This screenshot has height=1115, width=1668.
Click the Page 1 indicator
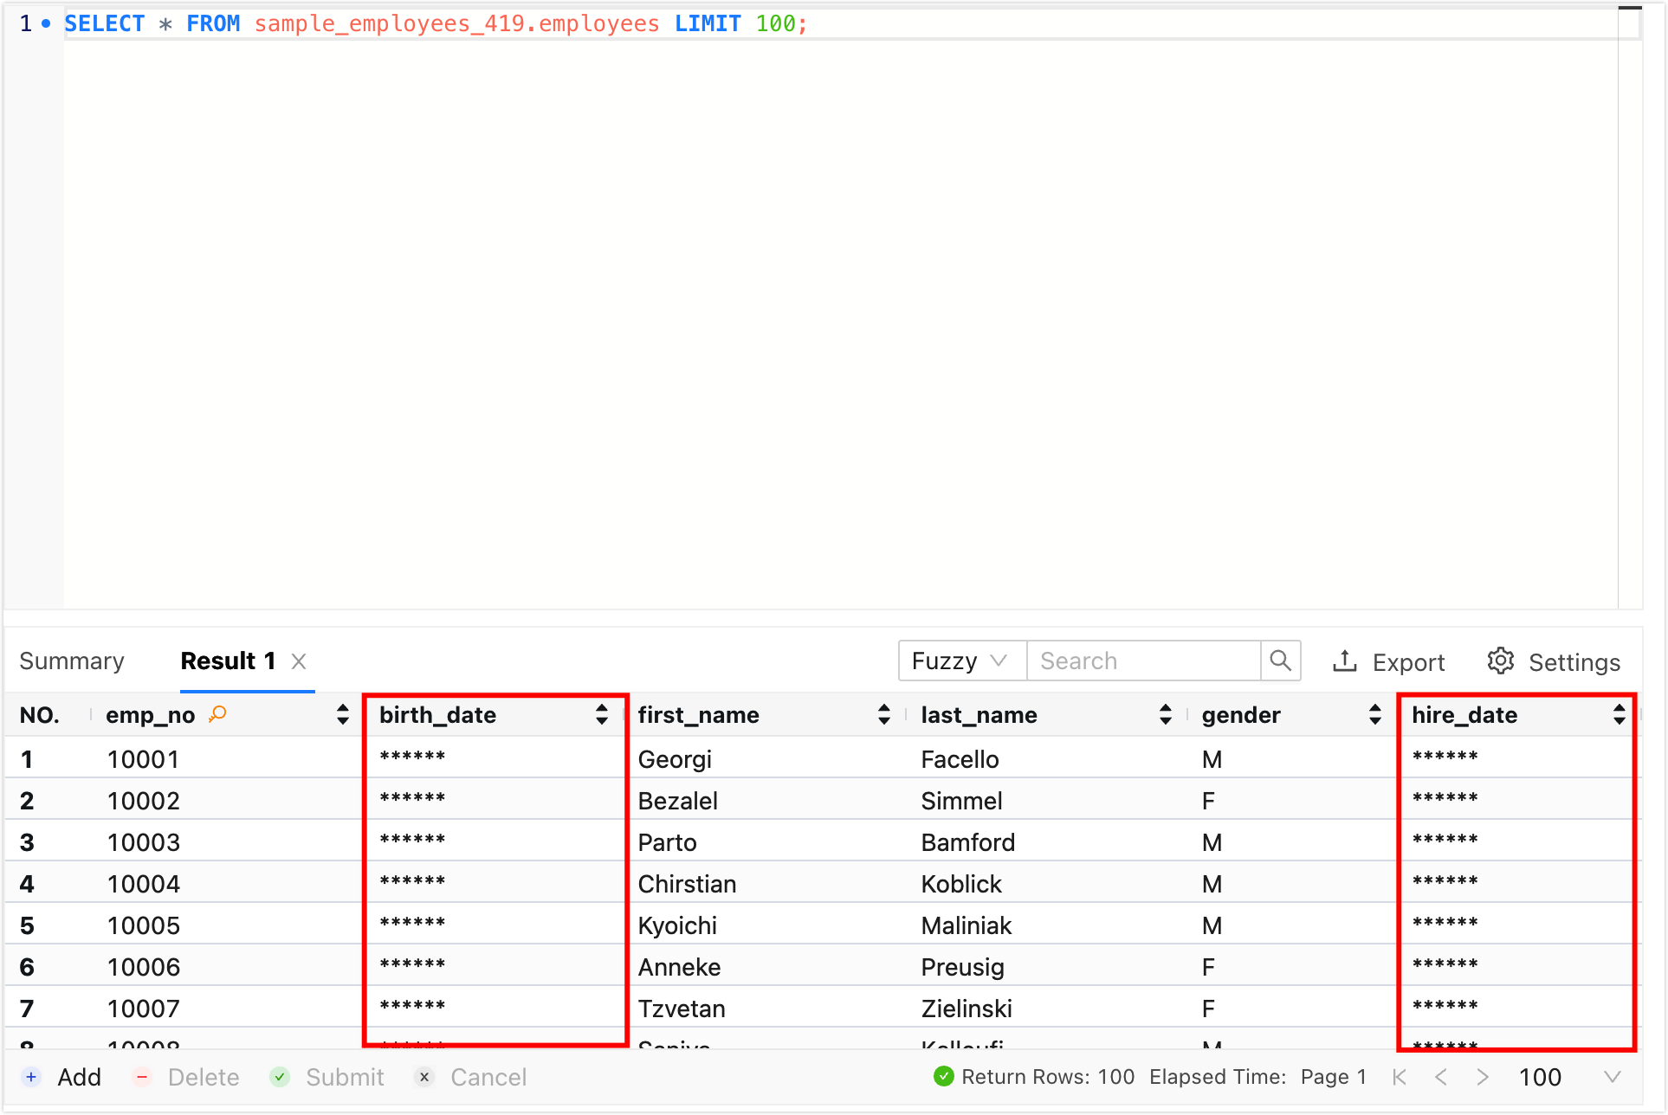tap(1333, 1077)
